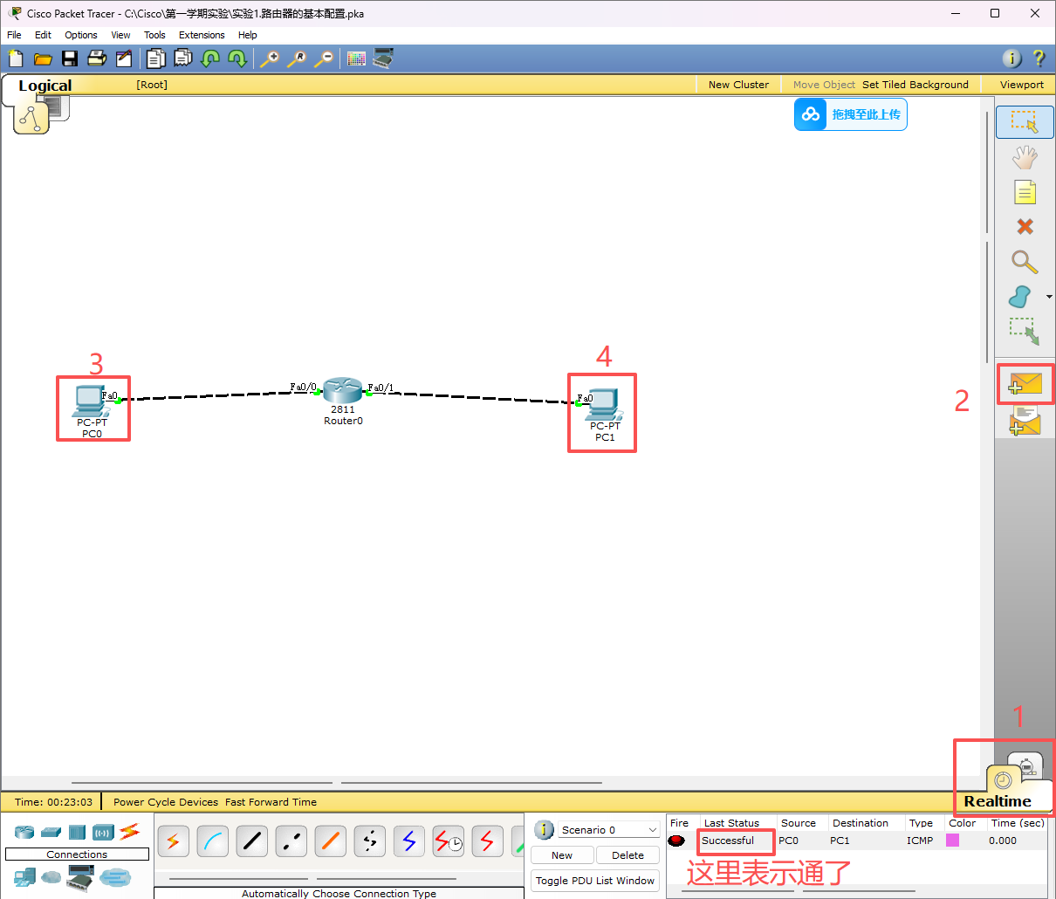Choose the Move Layout hand tool
This screenshot has height=899, width=1056.
pyautogui.click(x=1025, y=157)
